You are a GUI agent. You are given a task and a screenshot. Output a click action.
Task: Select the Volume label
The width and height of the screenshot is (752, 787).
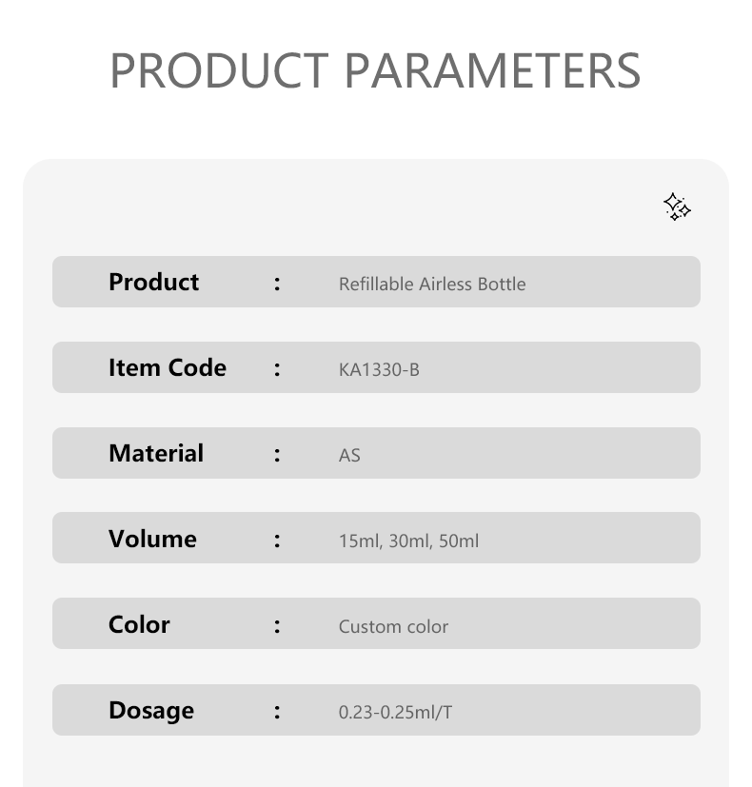click(152, 539)
